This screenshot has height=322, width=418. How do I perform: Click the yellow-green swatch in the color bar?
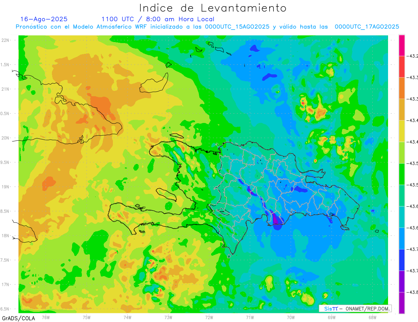coord(402,152)
